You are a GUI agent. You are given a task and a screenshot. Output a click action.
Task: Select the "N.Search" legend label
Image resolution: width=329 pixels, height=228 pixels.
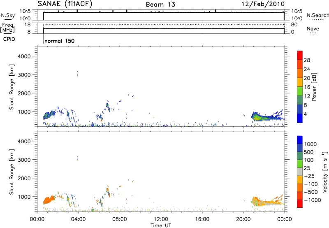click(318, 15)
